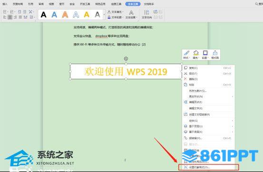Open the text outline (文本轮廓) dropdown
The width and height of the screenshot is (263, 172).
pos(116,17)
